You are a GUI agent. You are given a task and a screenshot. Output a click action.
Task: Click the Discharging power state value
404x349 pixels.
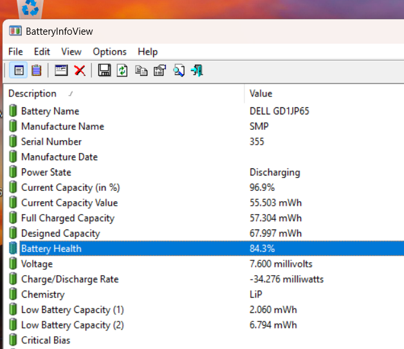coord(275,172)
